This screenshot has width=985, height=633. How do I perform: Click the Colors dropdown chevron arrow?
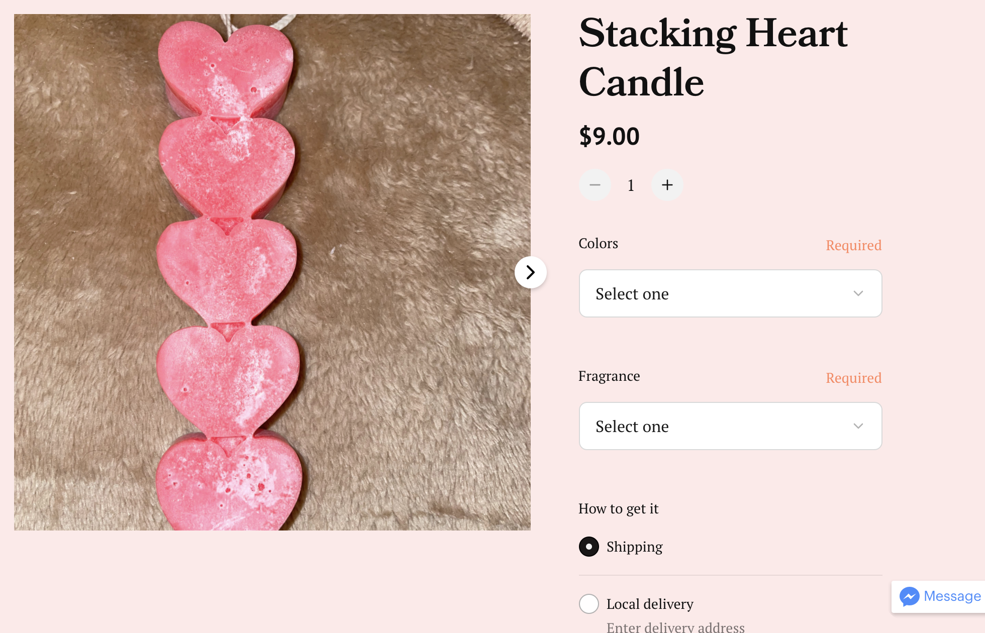[858, 293]
